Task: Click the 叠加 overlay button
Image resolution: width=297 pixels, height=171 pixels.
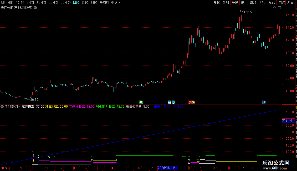Action: point(226,2)
